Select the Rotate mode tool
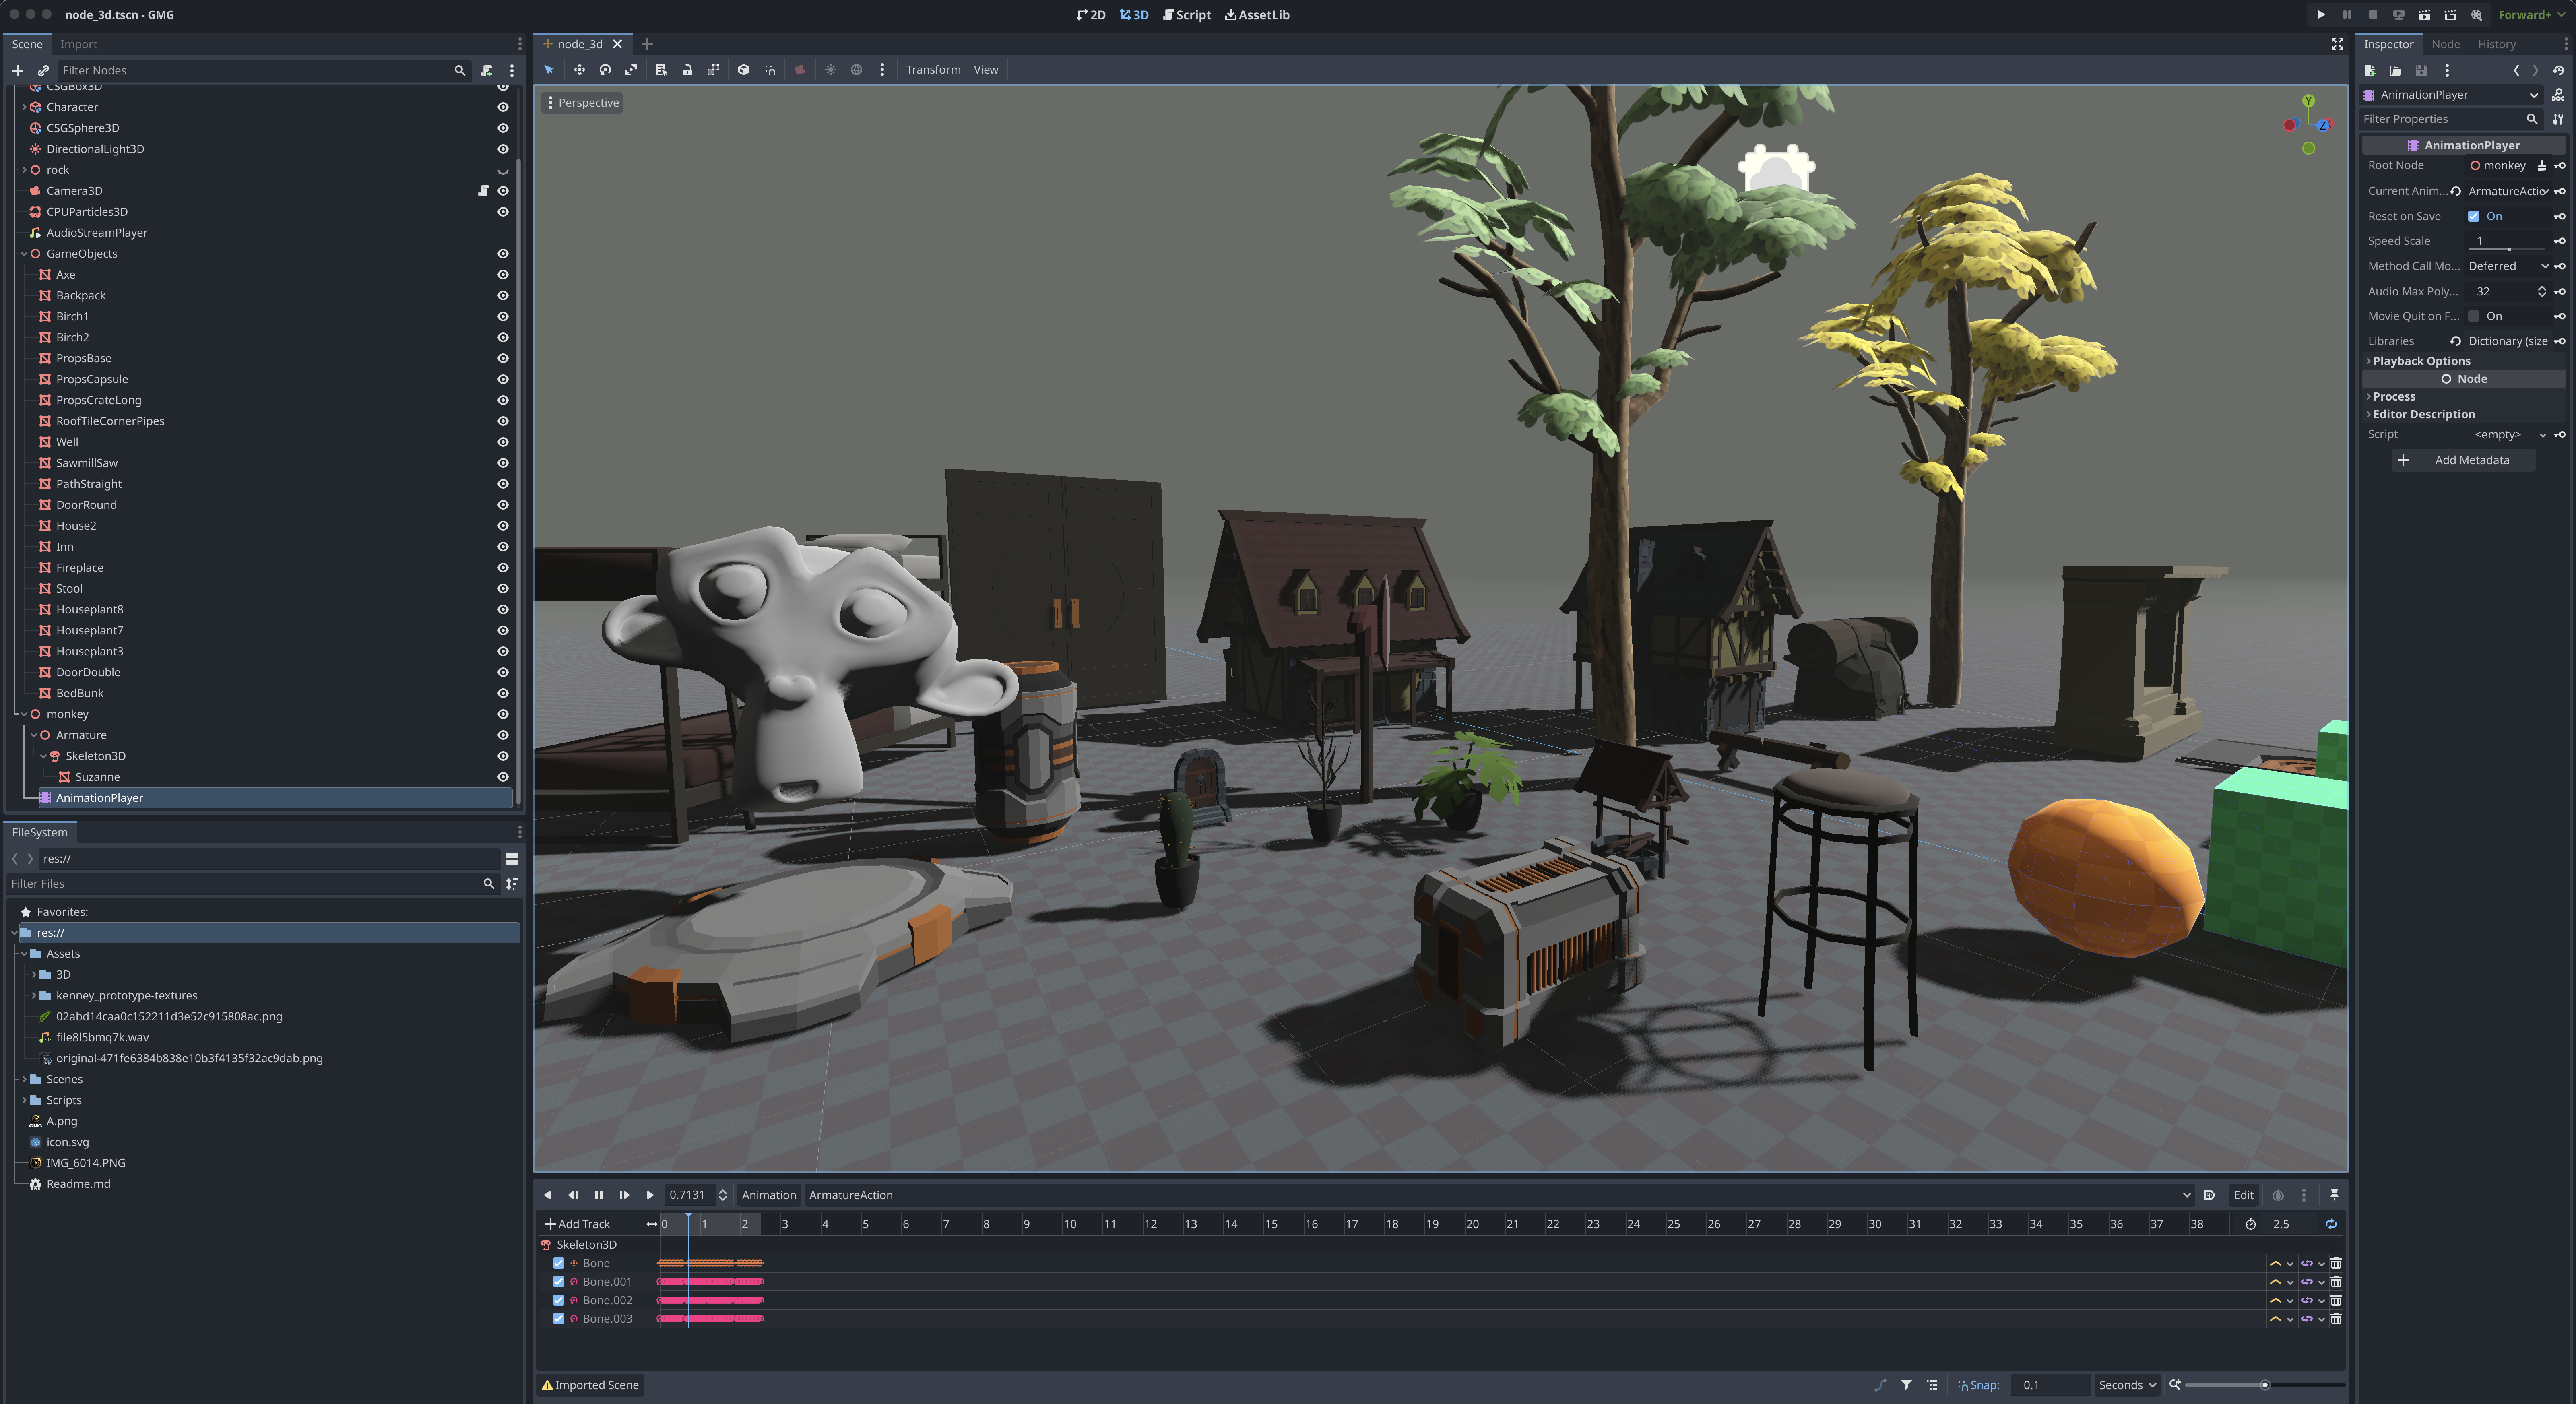This screenshot has height=1404, width=2576. [x=605, y=70]
